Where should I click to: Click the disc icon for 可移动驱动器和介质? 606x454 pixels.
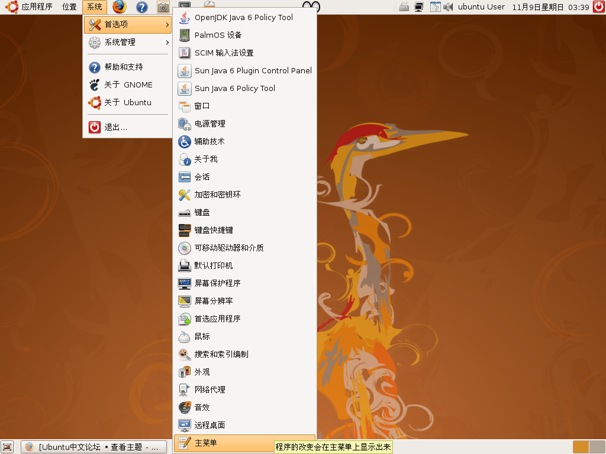click(185, 248)
